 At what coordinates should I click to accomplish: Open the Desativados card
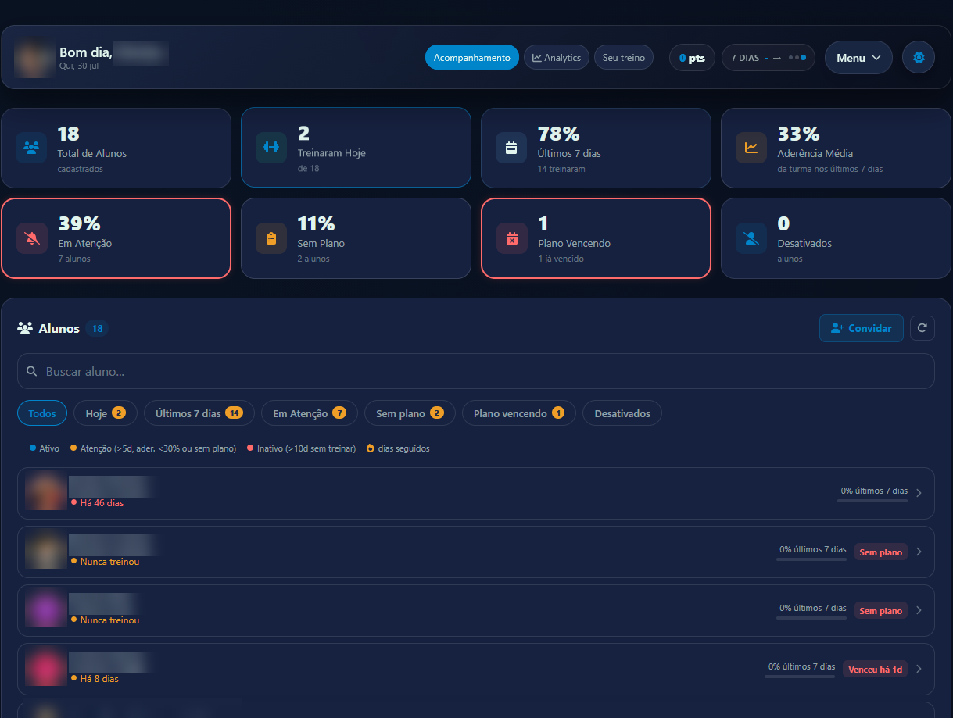(836, 238)
